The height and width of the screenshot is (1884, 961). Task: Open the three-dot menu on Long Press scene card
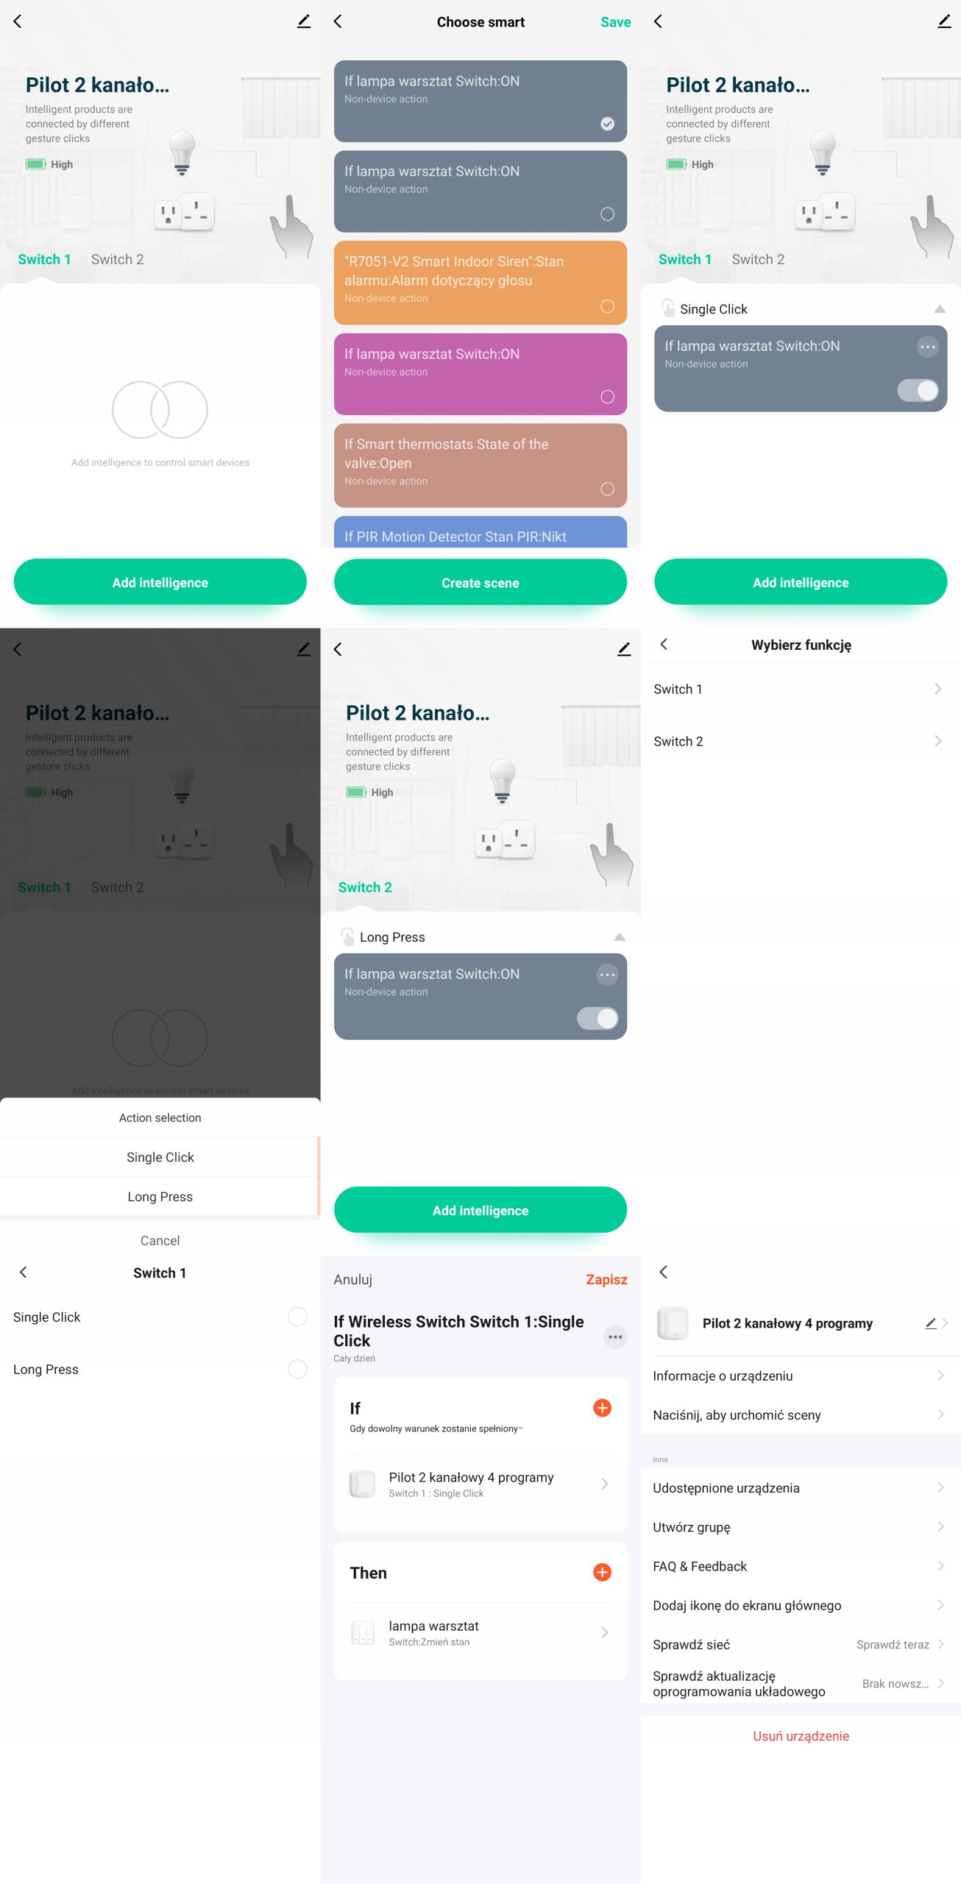pyautogui.click(x=607, y=974)
